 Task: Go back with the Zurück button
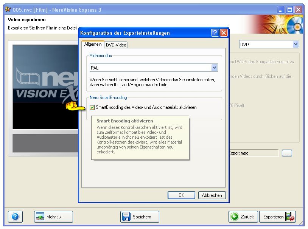[243, 217]
